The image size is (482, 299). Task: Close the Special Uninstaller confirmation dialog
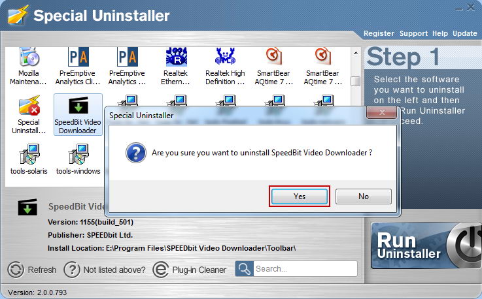382,112
